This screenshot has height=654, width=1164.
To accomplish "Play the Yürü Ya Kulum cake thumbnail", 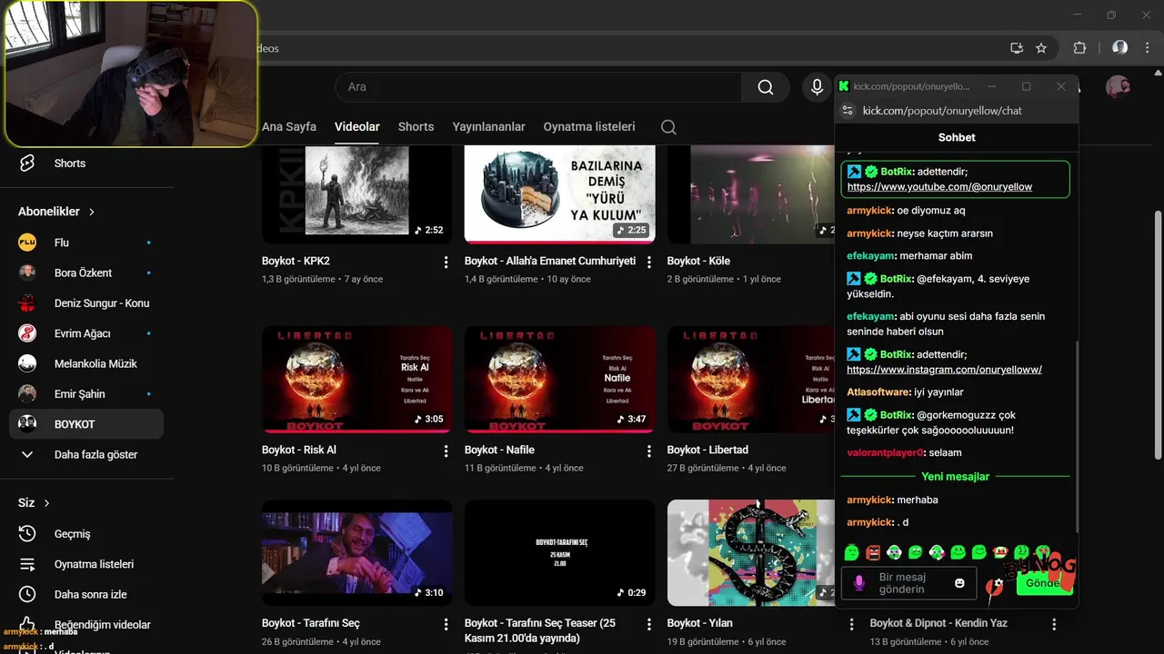I will point(560,193).
